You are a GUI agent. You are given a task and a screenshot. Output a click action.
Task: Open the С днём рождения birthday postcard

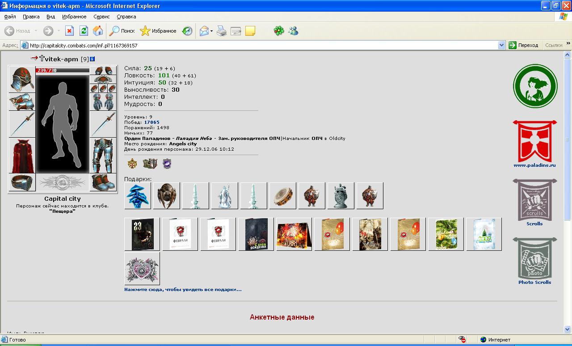256,234
